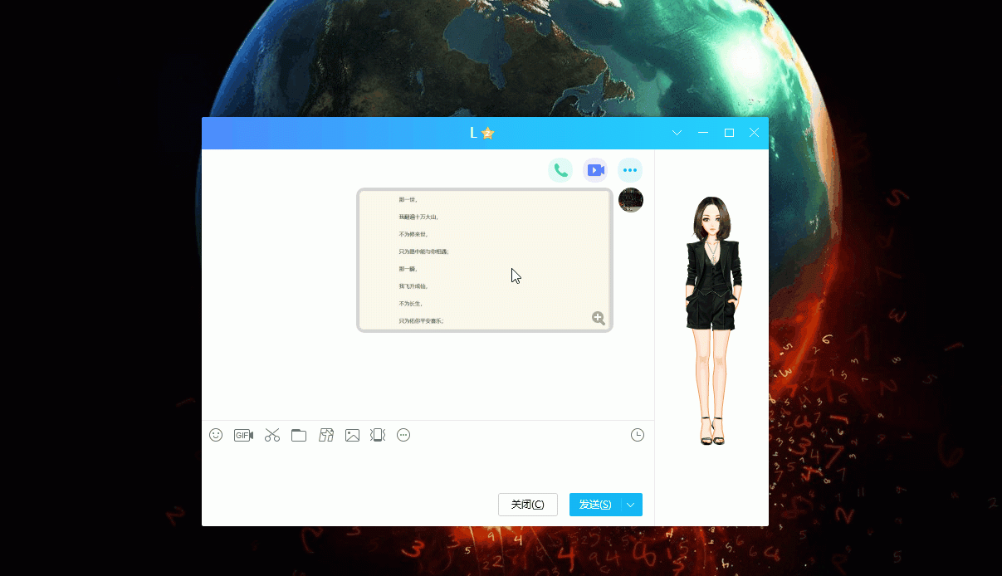
Task: Click the 关闭(C) close button
Action: tap(528, 505)
